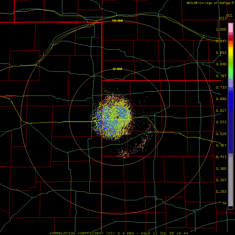This screenshot has height=235, width=235.
Task: Click the KGLD station identifier in caption
Action: 145,233
